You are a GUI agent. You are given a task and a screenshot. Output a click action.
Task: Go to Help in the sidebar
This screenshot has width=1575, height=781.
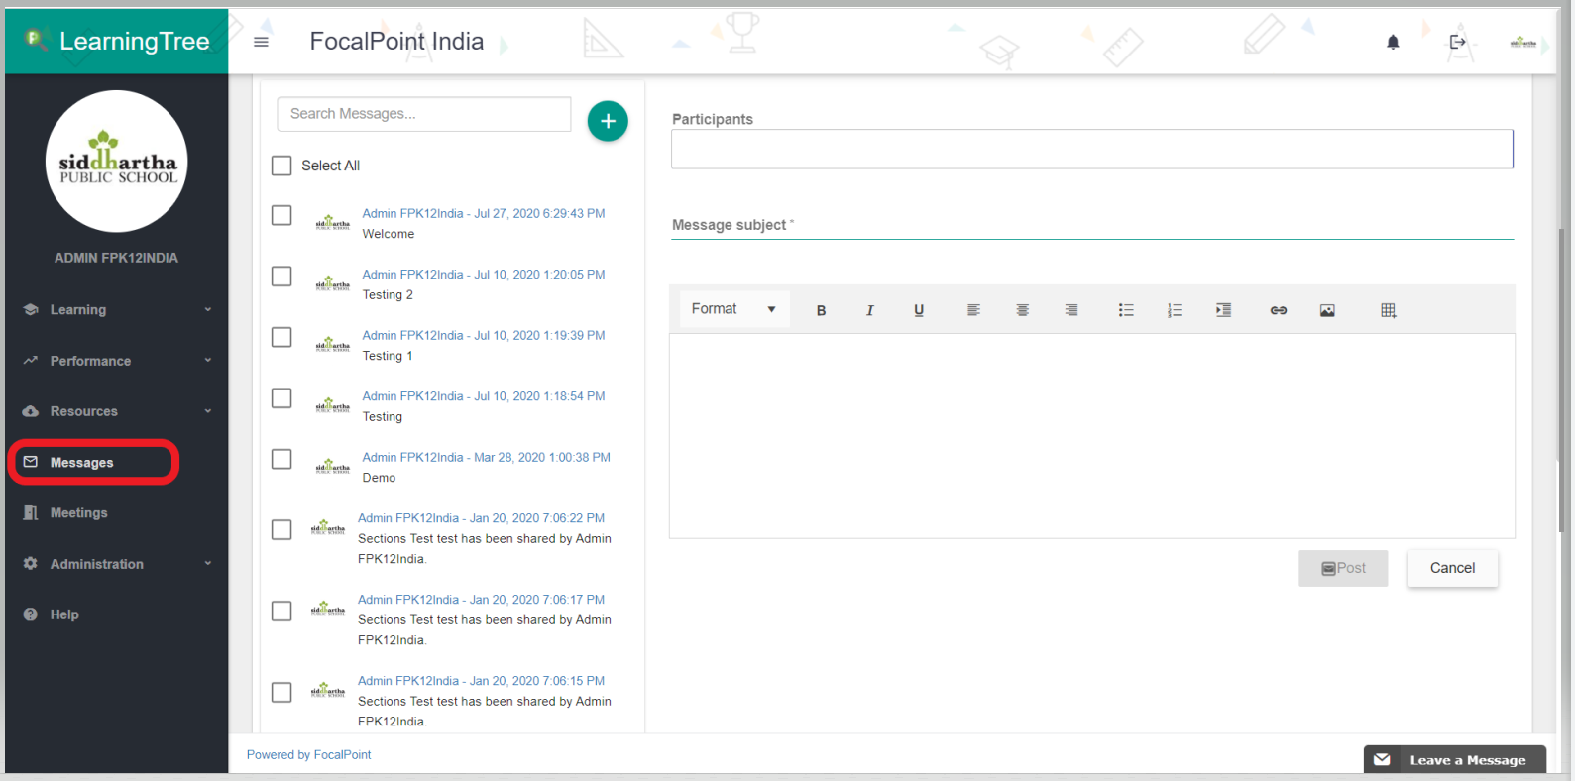pos(64,614)
